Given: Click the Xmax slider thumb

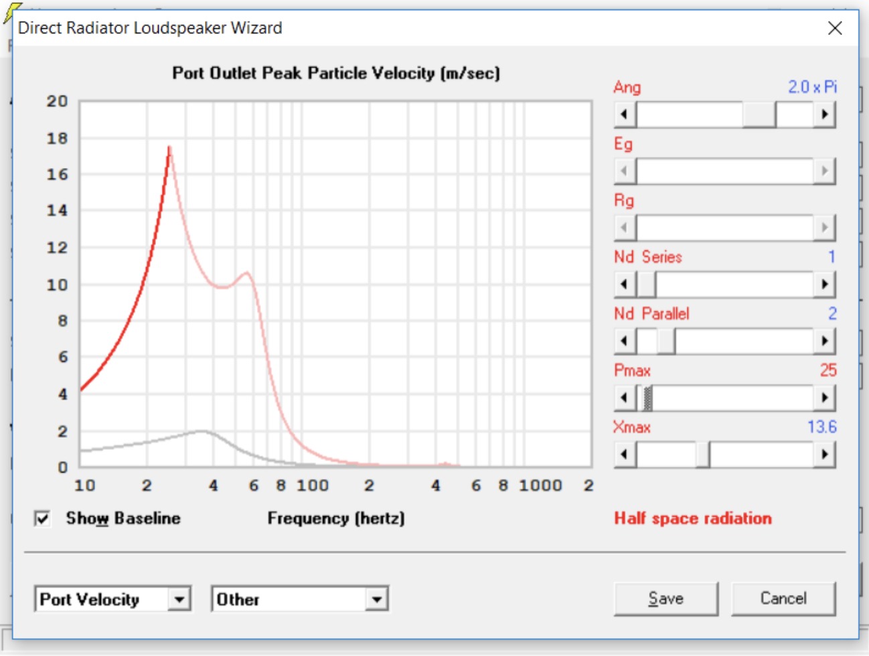Looking at the screenshot, I should (702, 455).
